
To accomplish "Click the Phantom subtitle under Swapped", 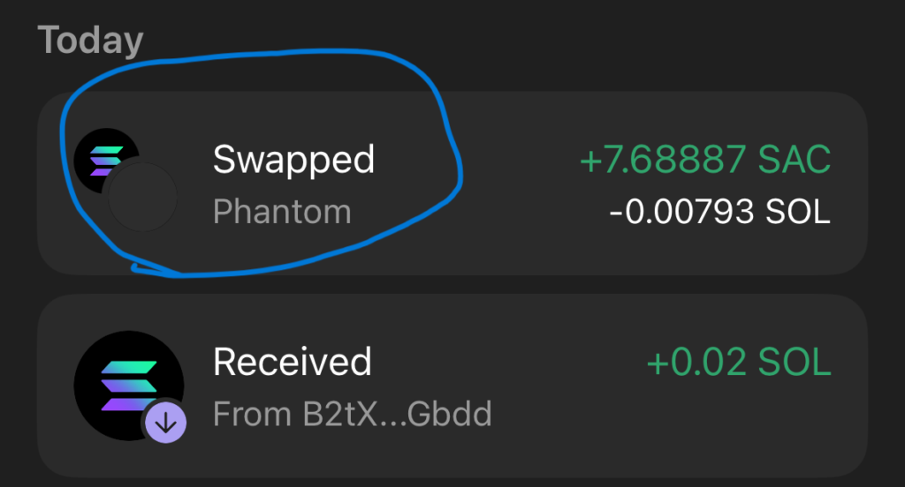I will pyautogui.click(x=282, y=212).
